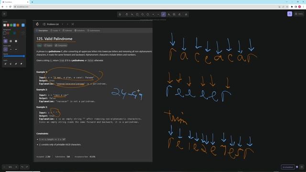The image size is (306, 172).
Task: Zoom in on the canvas
Action: point(16,167)
